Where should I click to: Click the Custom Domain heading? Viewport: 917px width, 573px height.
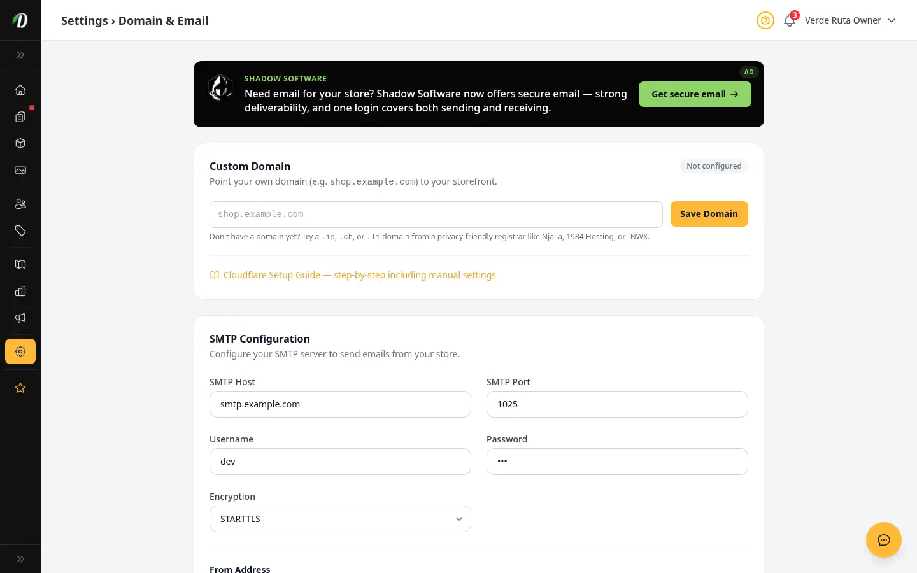[x=250, y=166]
